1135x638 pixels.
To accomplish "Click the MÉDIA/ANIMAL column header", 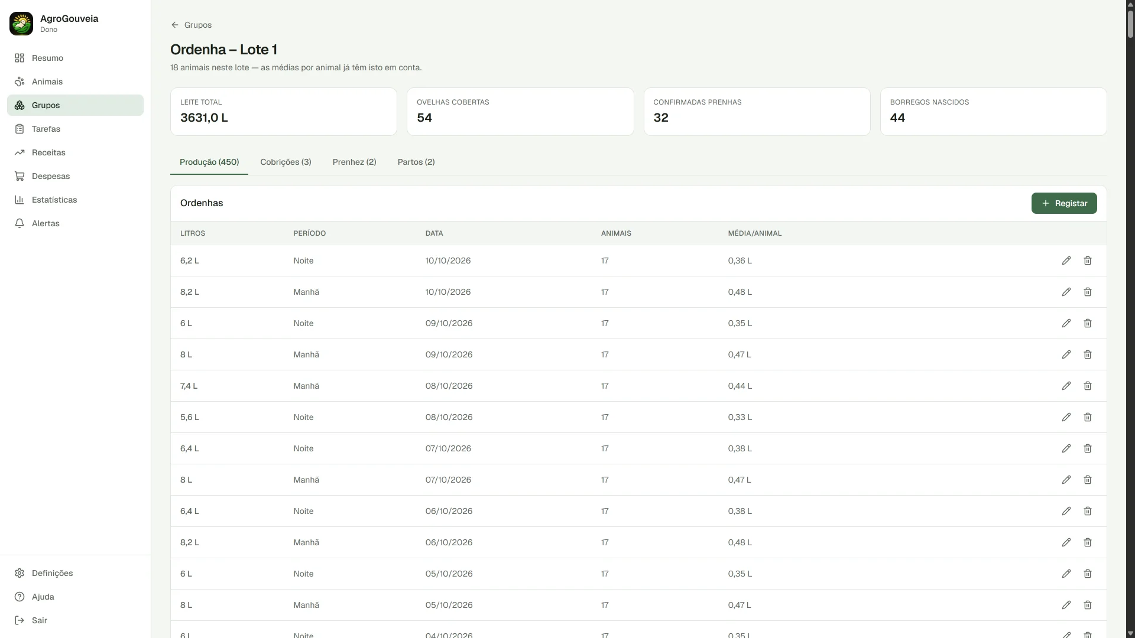I will click(755, 233).
